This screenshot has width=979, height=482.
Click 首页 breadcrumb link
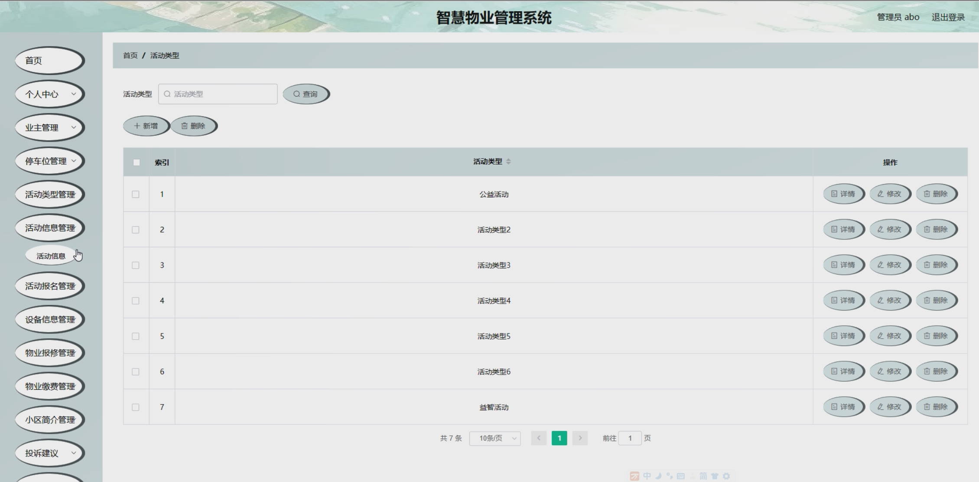(130, 55)
